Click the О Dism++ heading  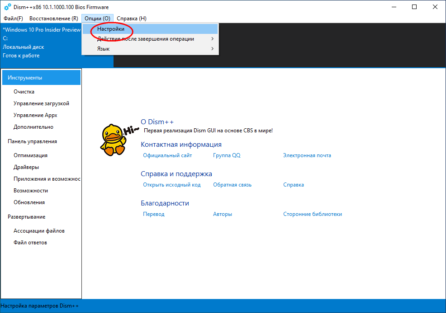tap(157, 122)
